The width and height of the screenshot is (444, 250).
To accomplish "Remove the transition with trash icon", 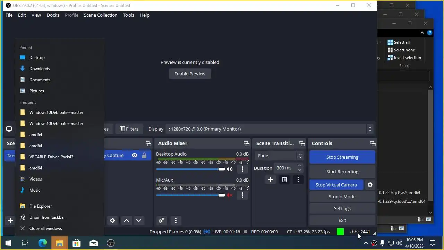I will [x=284, y=180].
